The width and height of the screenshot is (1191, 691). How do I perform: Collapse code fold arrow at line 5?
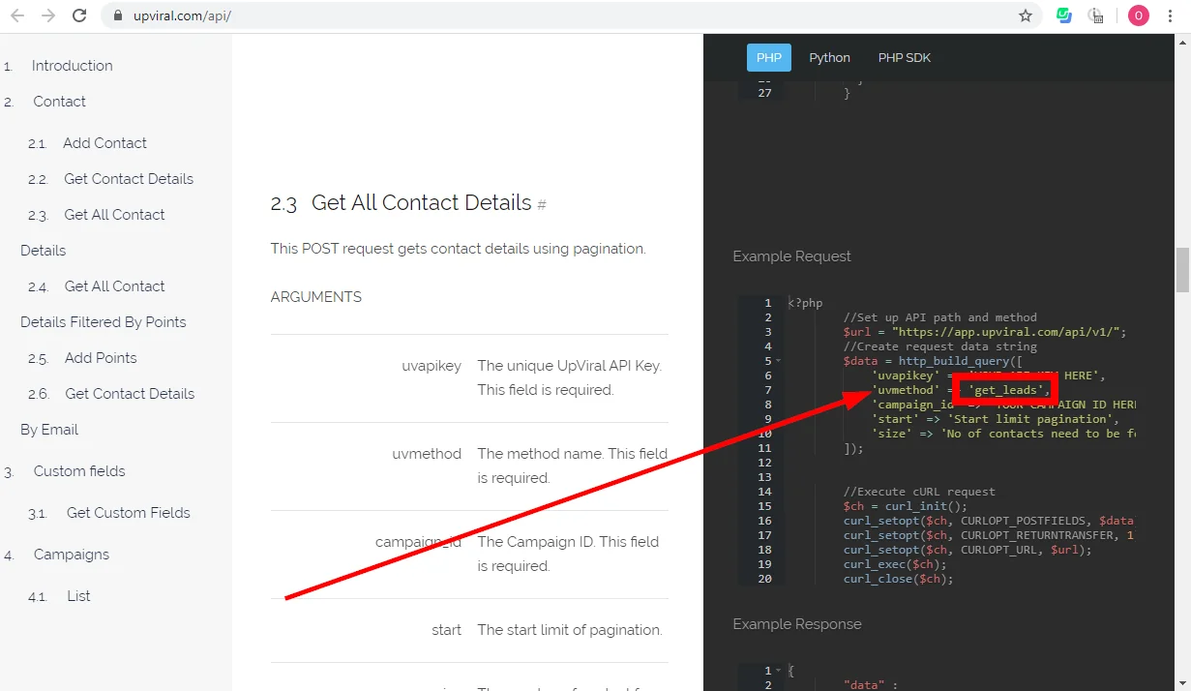779,361
